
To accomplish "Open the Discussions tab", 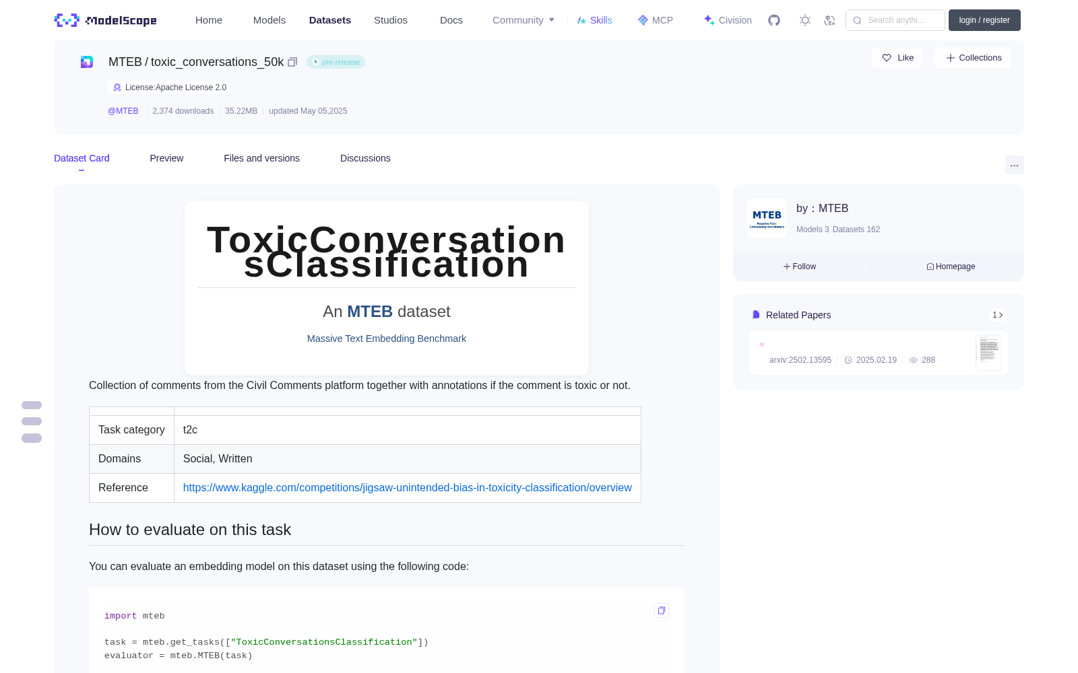I will click(x=365, y=158).
